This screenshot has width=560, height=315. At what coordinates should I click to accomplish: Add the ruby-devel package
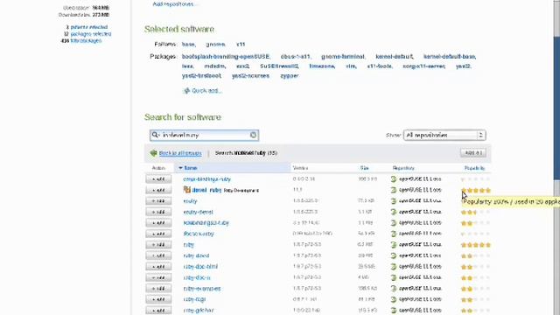pyautogui.click(x=158, y=255)
